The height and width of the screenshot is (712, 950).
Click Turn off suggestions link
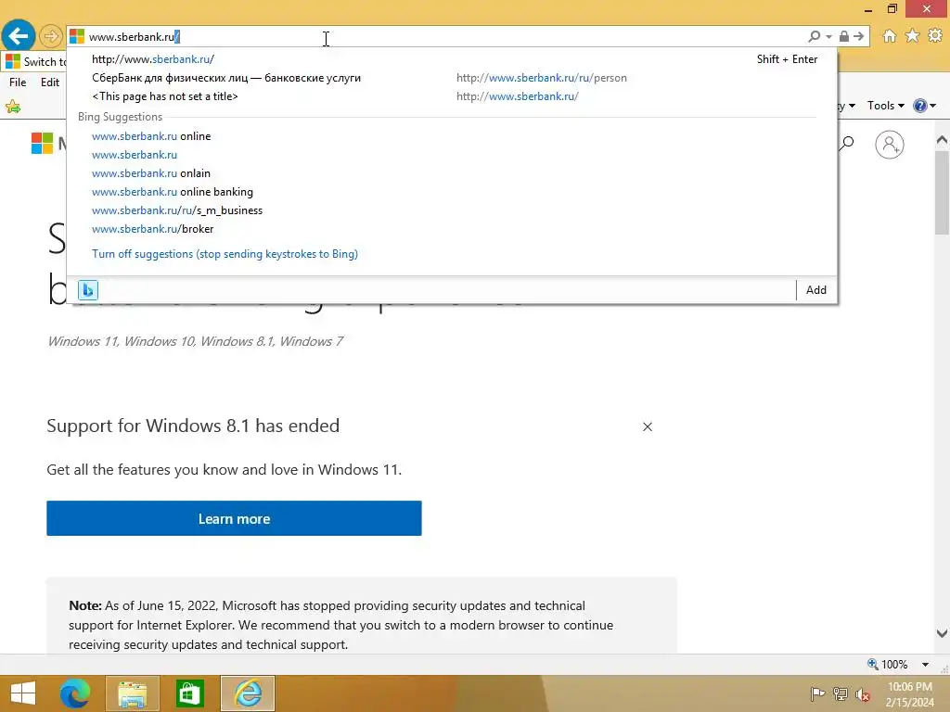225,254
